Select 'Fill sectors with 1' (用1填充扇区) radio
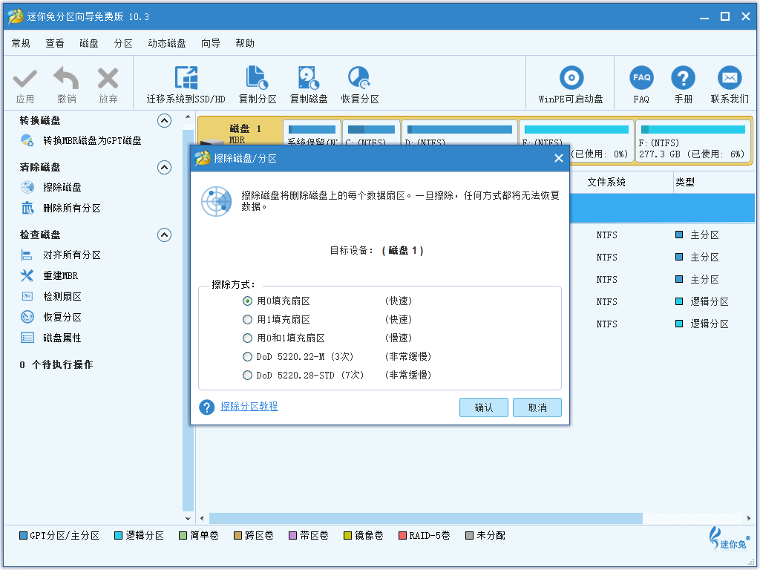This screenshot has height=570, width=760. tap(247, 319)
